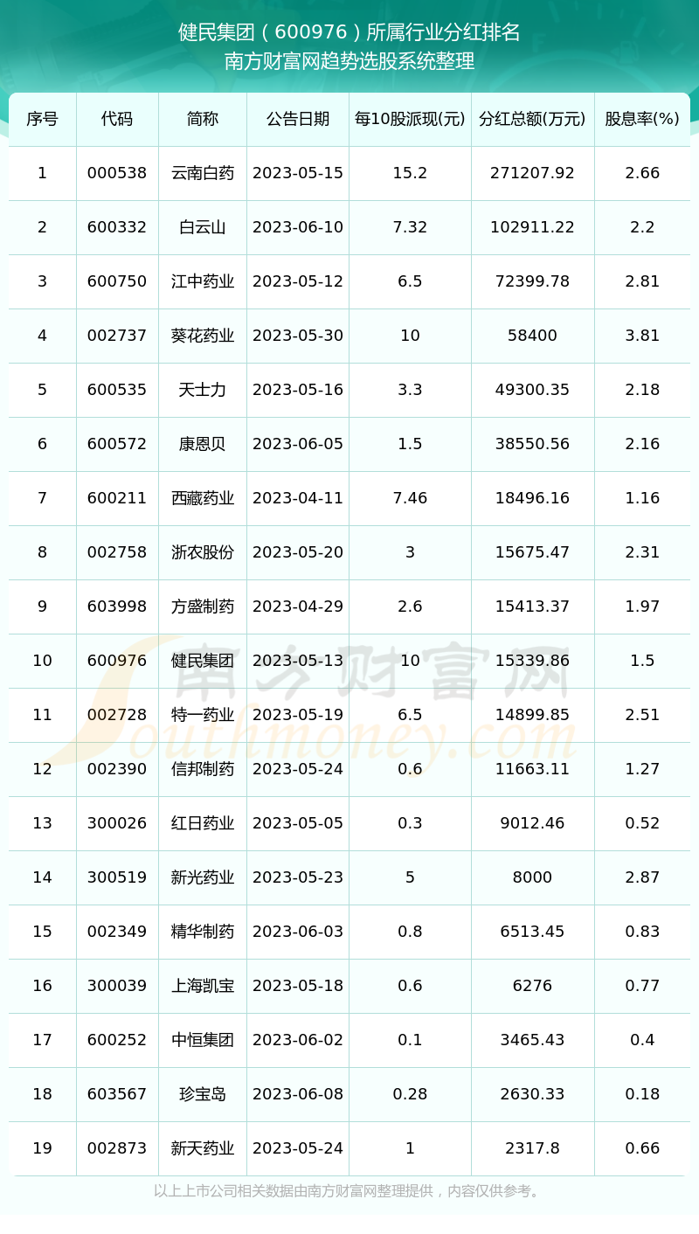This screenshot has width=699, height=1234.
Task: Select the 江中药业 name cell
Action: [x=203, y=281]
